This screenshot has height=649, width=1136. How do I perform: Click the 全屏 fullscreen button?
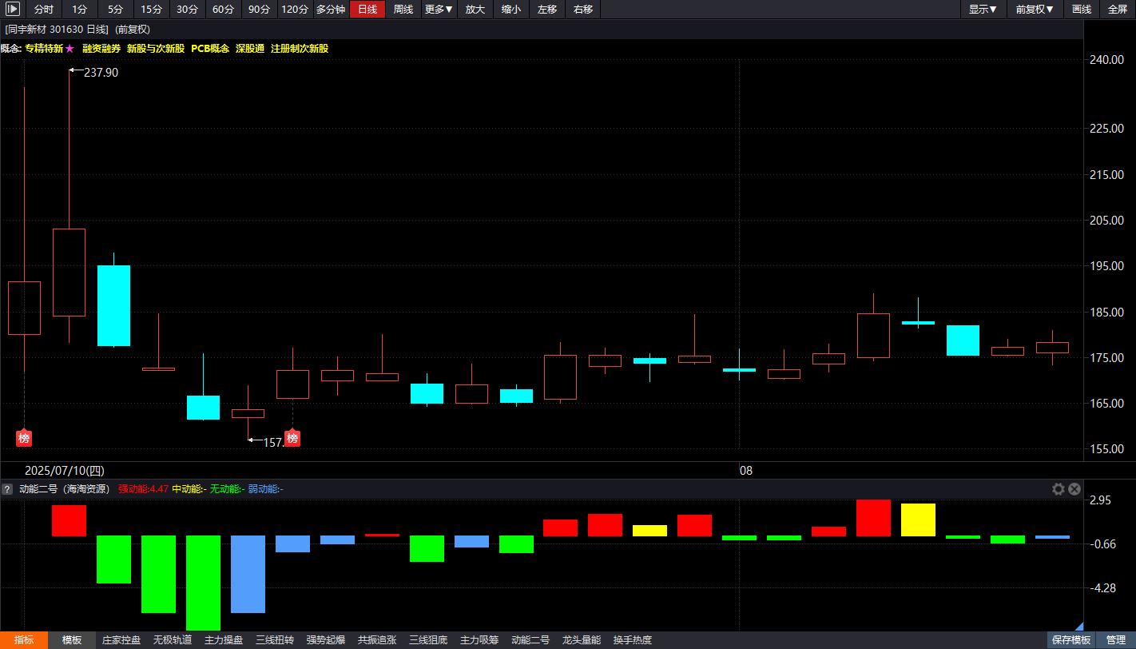click(x=1118, y=10)
